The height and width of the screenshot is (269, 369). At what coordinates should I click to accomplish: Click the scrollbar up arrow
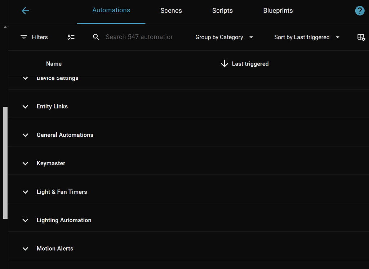[x=5, y=27]
